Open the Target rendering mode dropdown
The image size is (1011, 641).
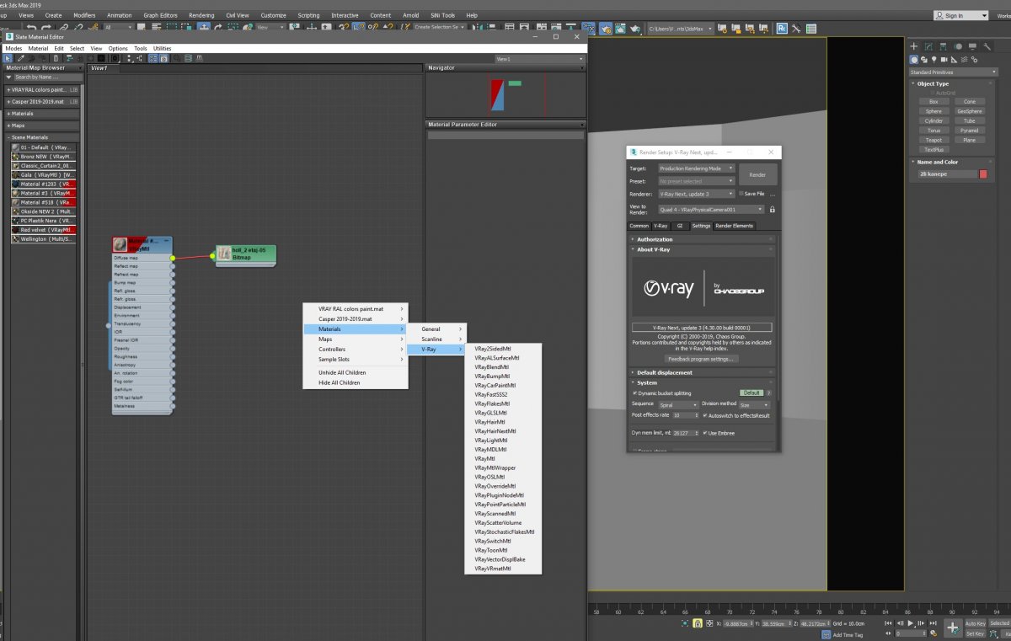[x=697, y=168]
